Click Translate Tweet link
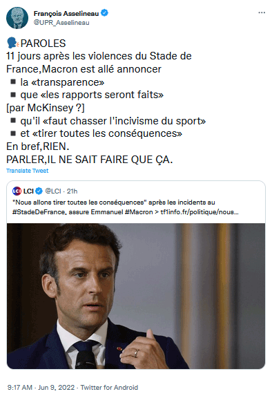This screenshot has width=272, height=396. tap(27, 171)
